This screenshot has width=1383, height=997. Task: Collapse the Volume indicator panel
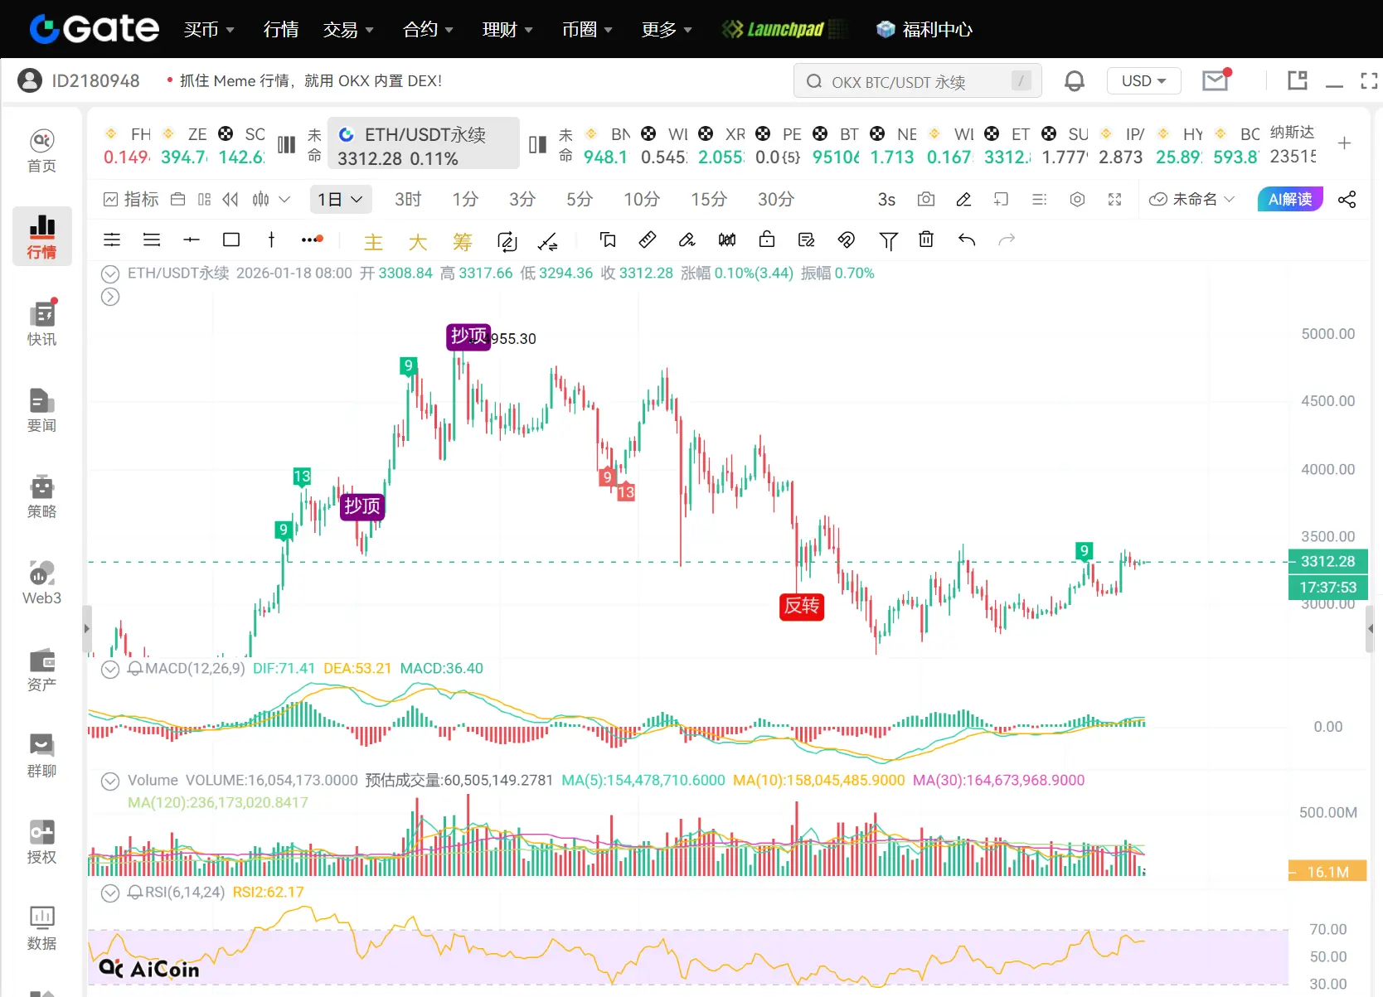click(x=110, y=781)
